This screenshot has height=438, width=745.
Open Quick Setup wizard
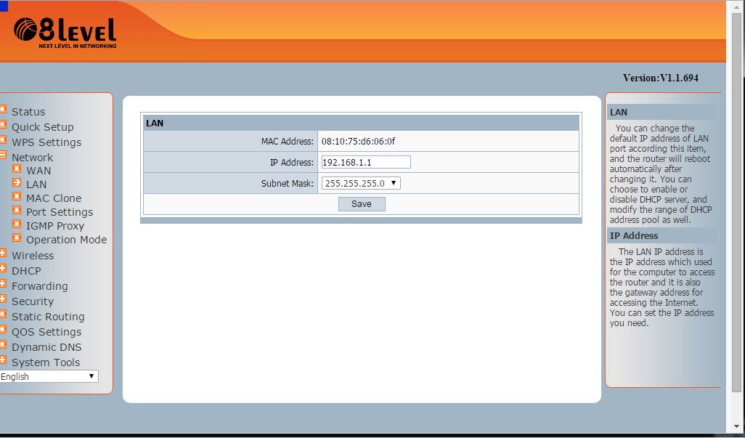point(43,127)
